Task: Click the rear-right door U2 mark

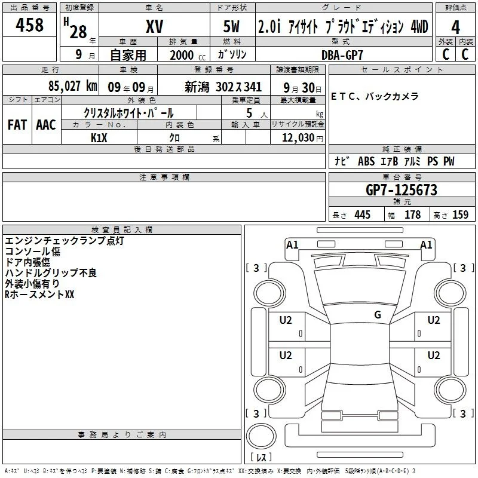Action: [434, 356]
